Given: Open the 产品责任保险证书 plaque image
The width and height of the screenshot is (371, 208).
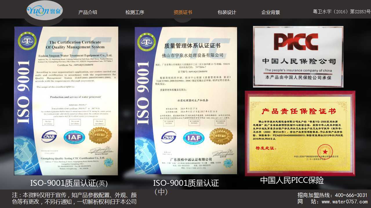Looking at the screenshot, I should tap(300, 133).
